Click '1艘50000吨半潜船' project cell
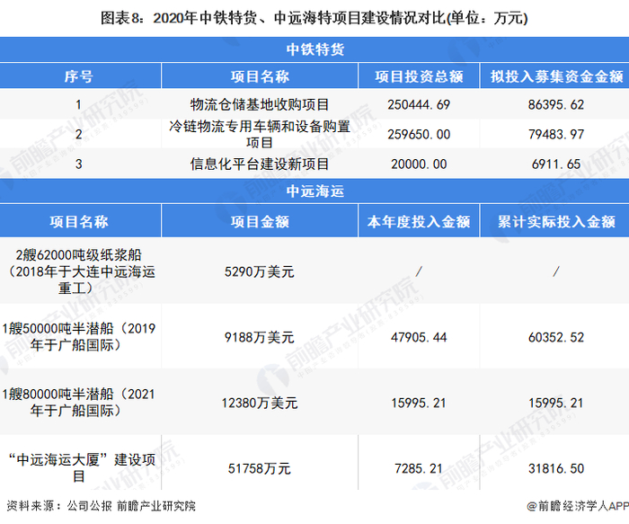 tap(79, 337)
